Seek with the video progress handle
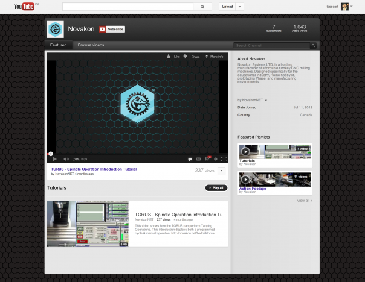 (x=51, y=154)
